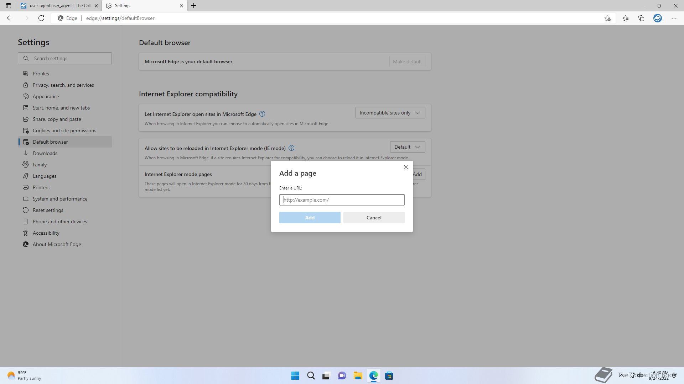The height and width of the screenshot is (384, 684).
Task: Click Microsoft Edge icon in taskbar
Action: [373, 376]
